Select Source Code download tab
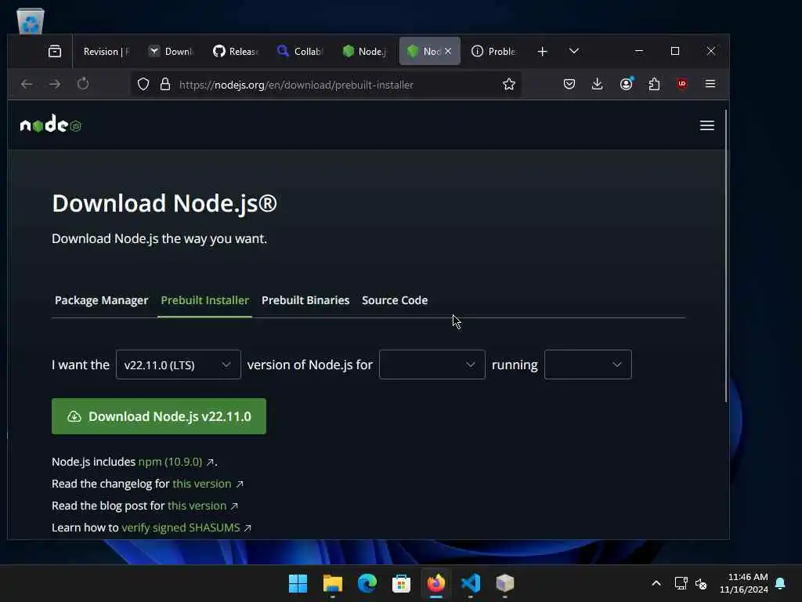This screenshot has width=802, height=602. (x=395, y=300)
